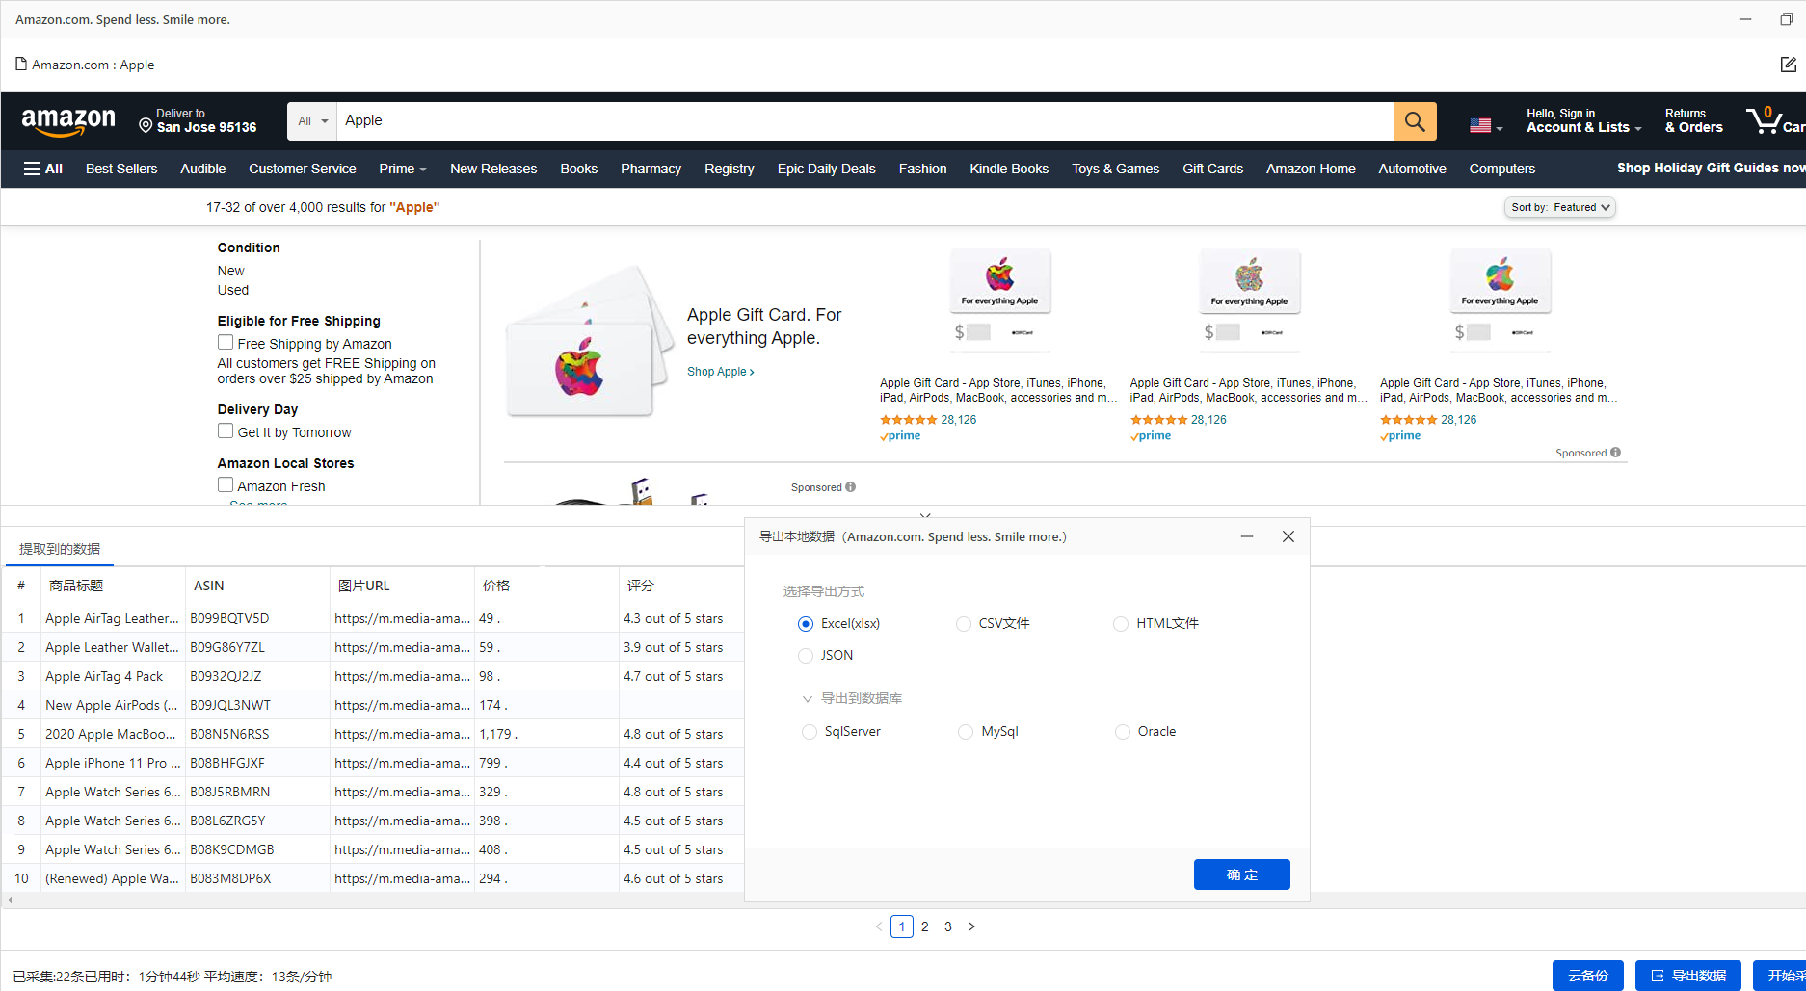The image size is (1806, 991).
Task: Go to page 2 of results table
Action: [925, 926]
